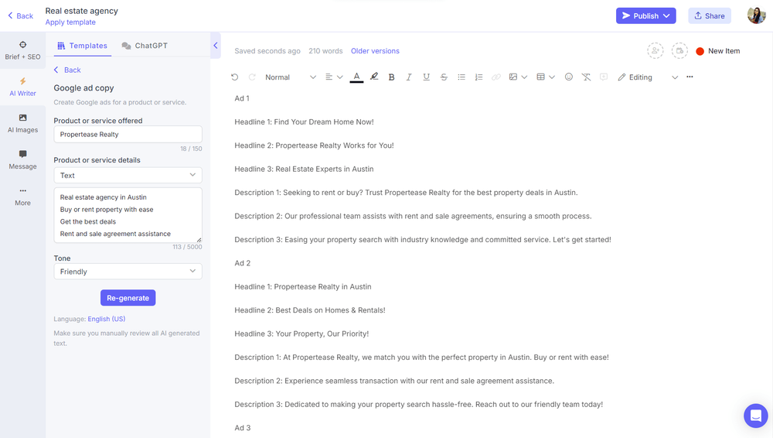Open the Editing mode dropdown

(x=648, y=77)
